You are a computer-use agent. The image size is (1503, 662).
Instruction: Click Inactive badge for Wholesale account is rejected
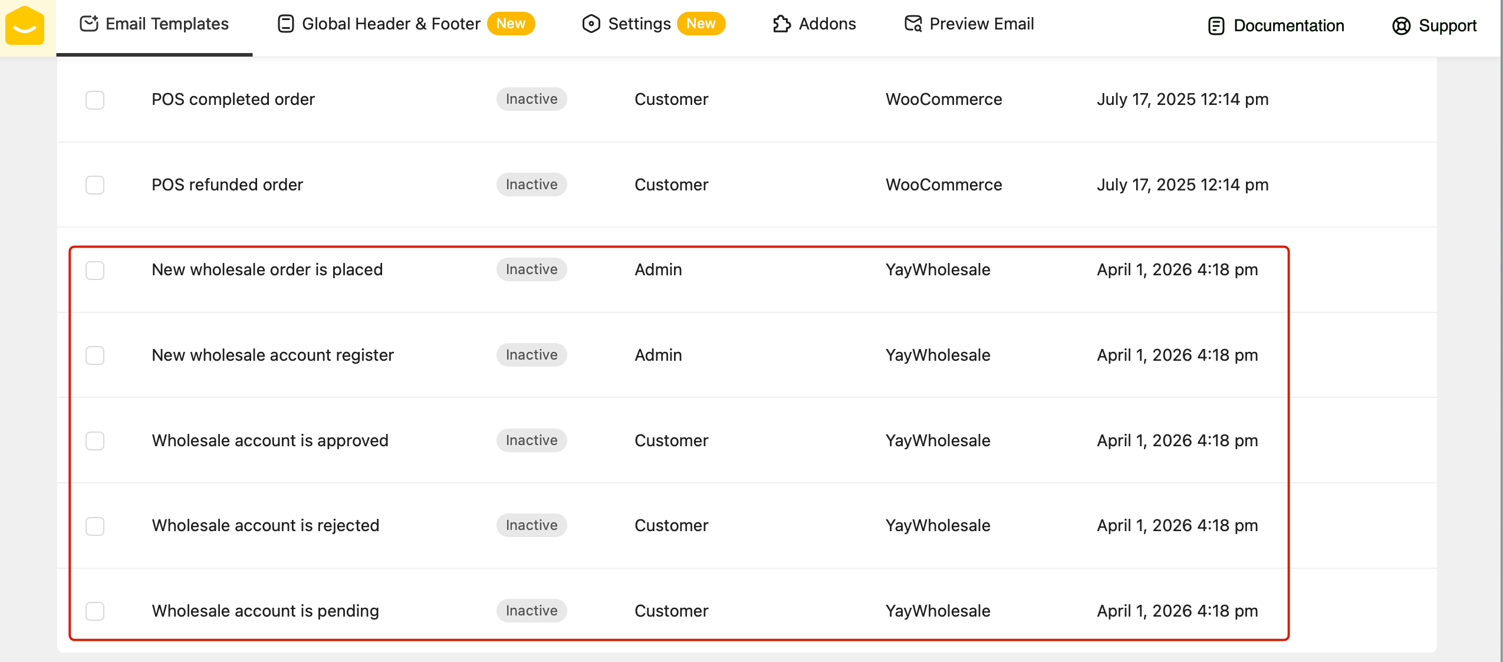tap(531, 525)
